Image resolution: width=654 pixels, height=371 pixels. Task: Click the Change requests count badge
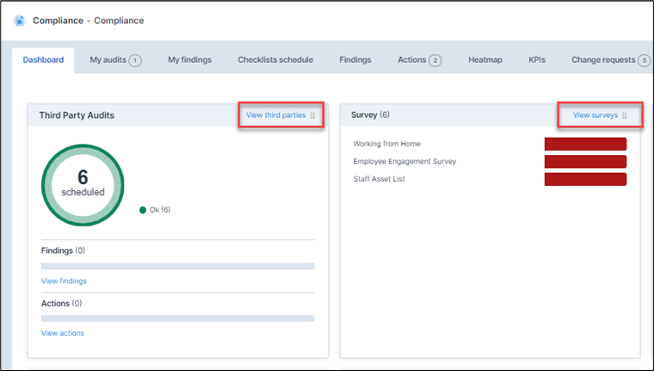(x=644, y=60)
